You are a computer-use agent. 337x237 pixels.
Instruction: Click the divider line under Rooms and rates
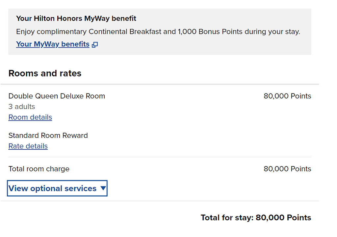(x=160, y=84)
